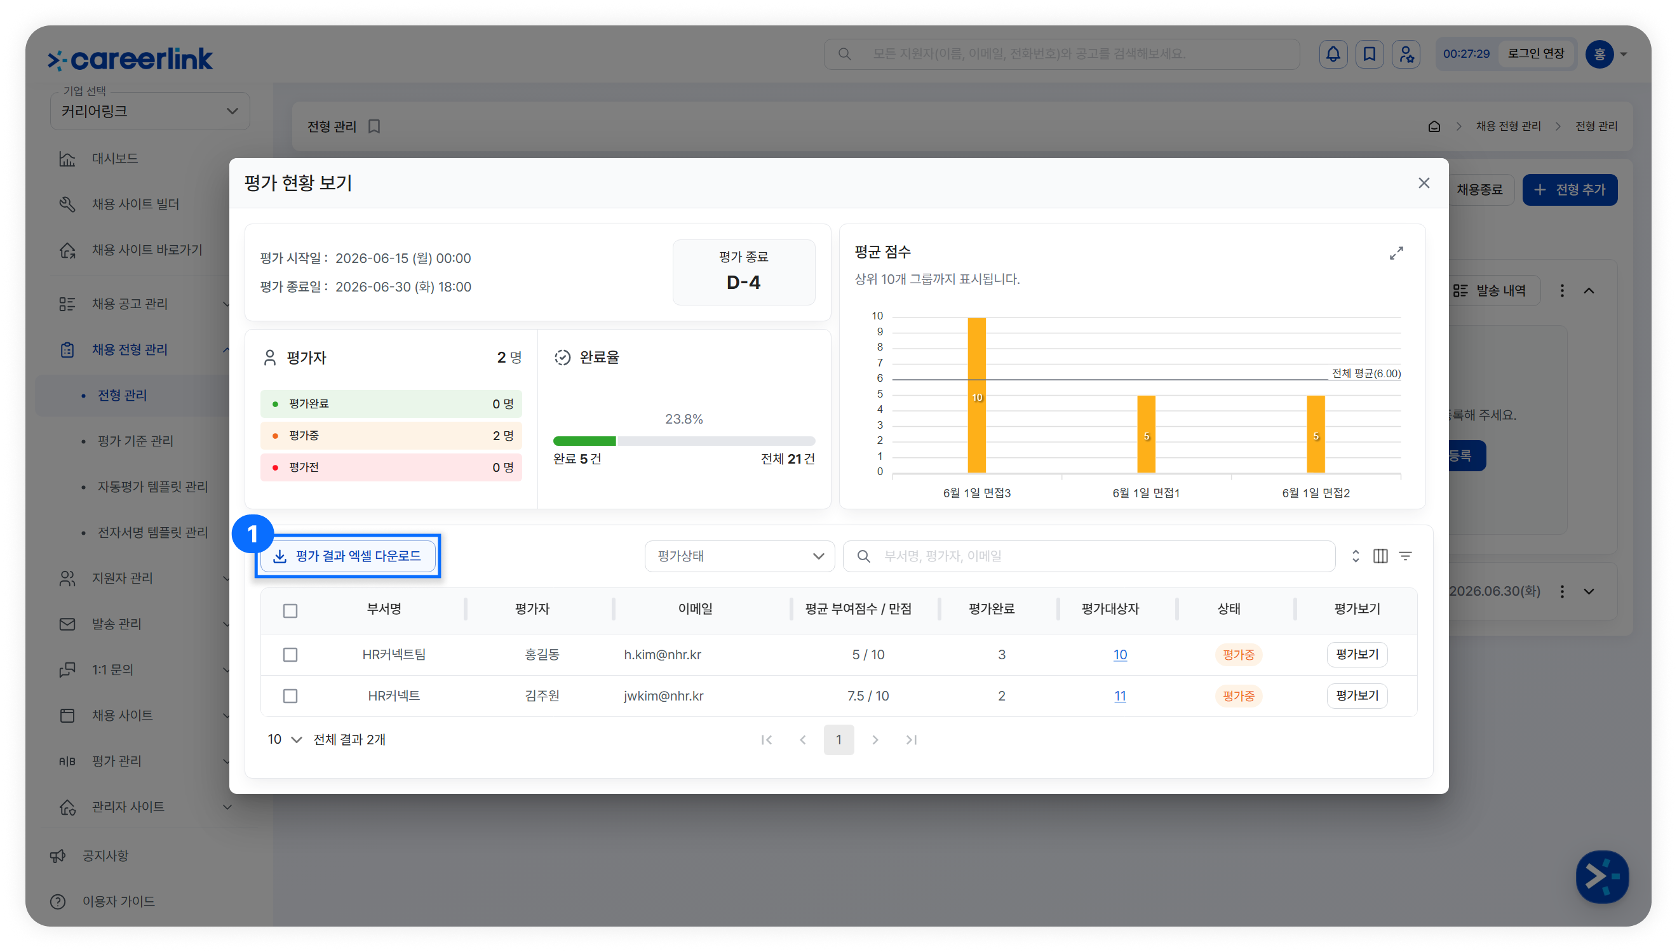
Task: Click 평가보기 for 김주원
Action: tap(1357, 695)
